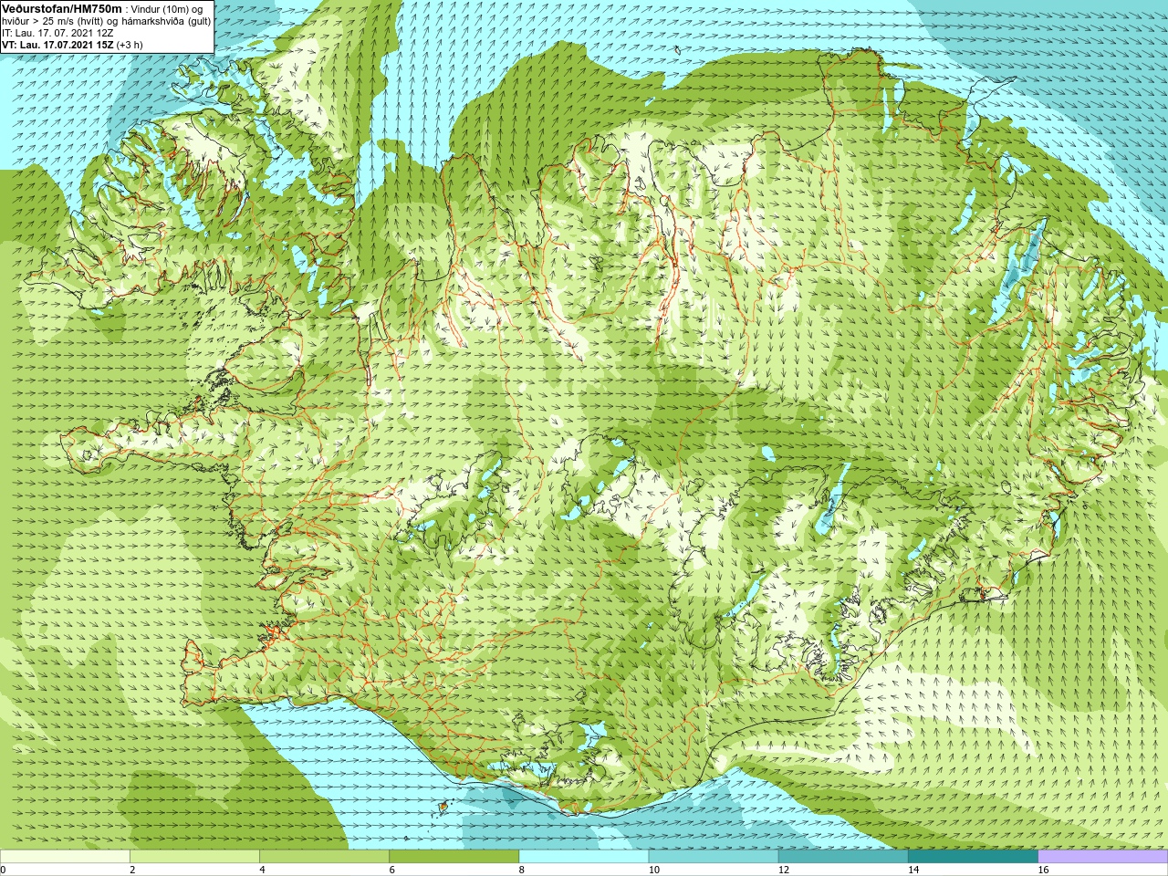Click the light cyan 8–10 m/s legend swatch

coord(584,856)
